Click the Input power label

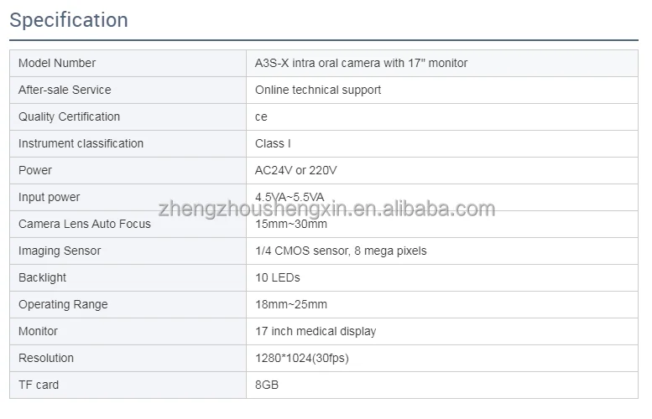point(50,197)
